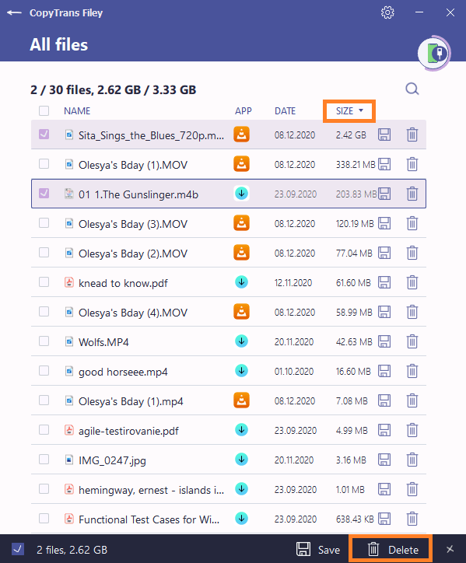Check the IMG_0247.jpg checkbox
Image resolution: width=466 pixels, height=563 pixels.
(x=44, y=460)
